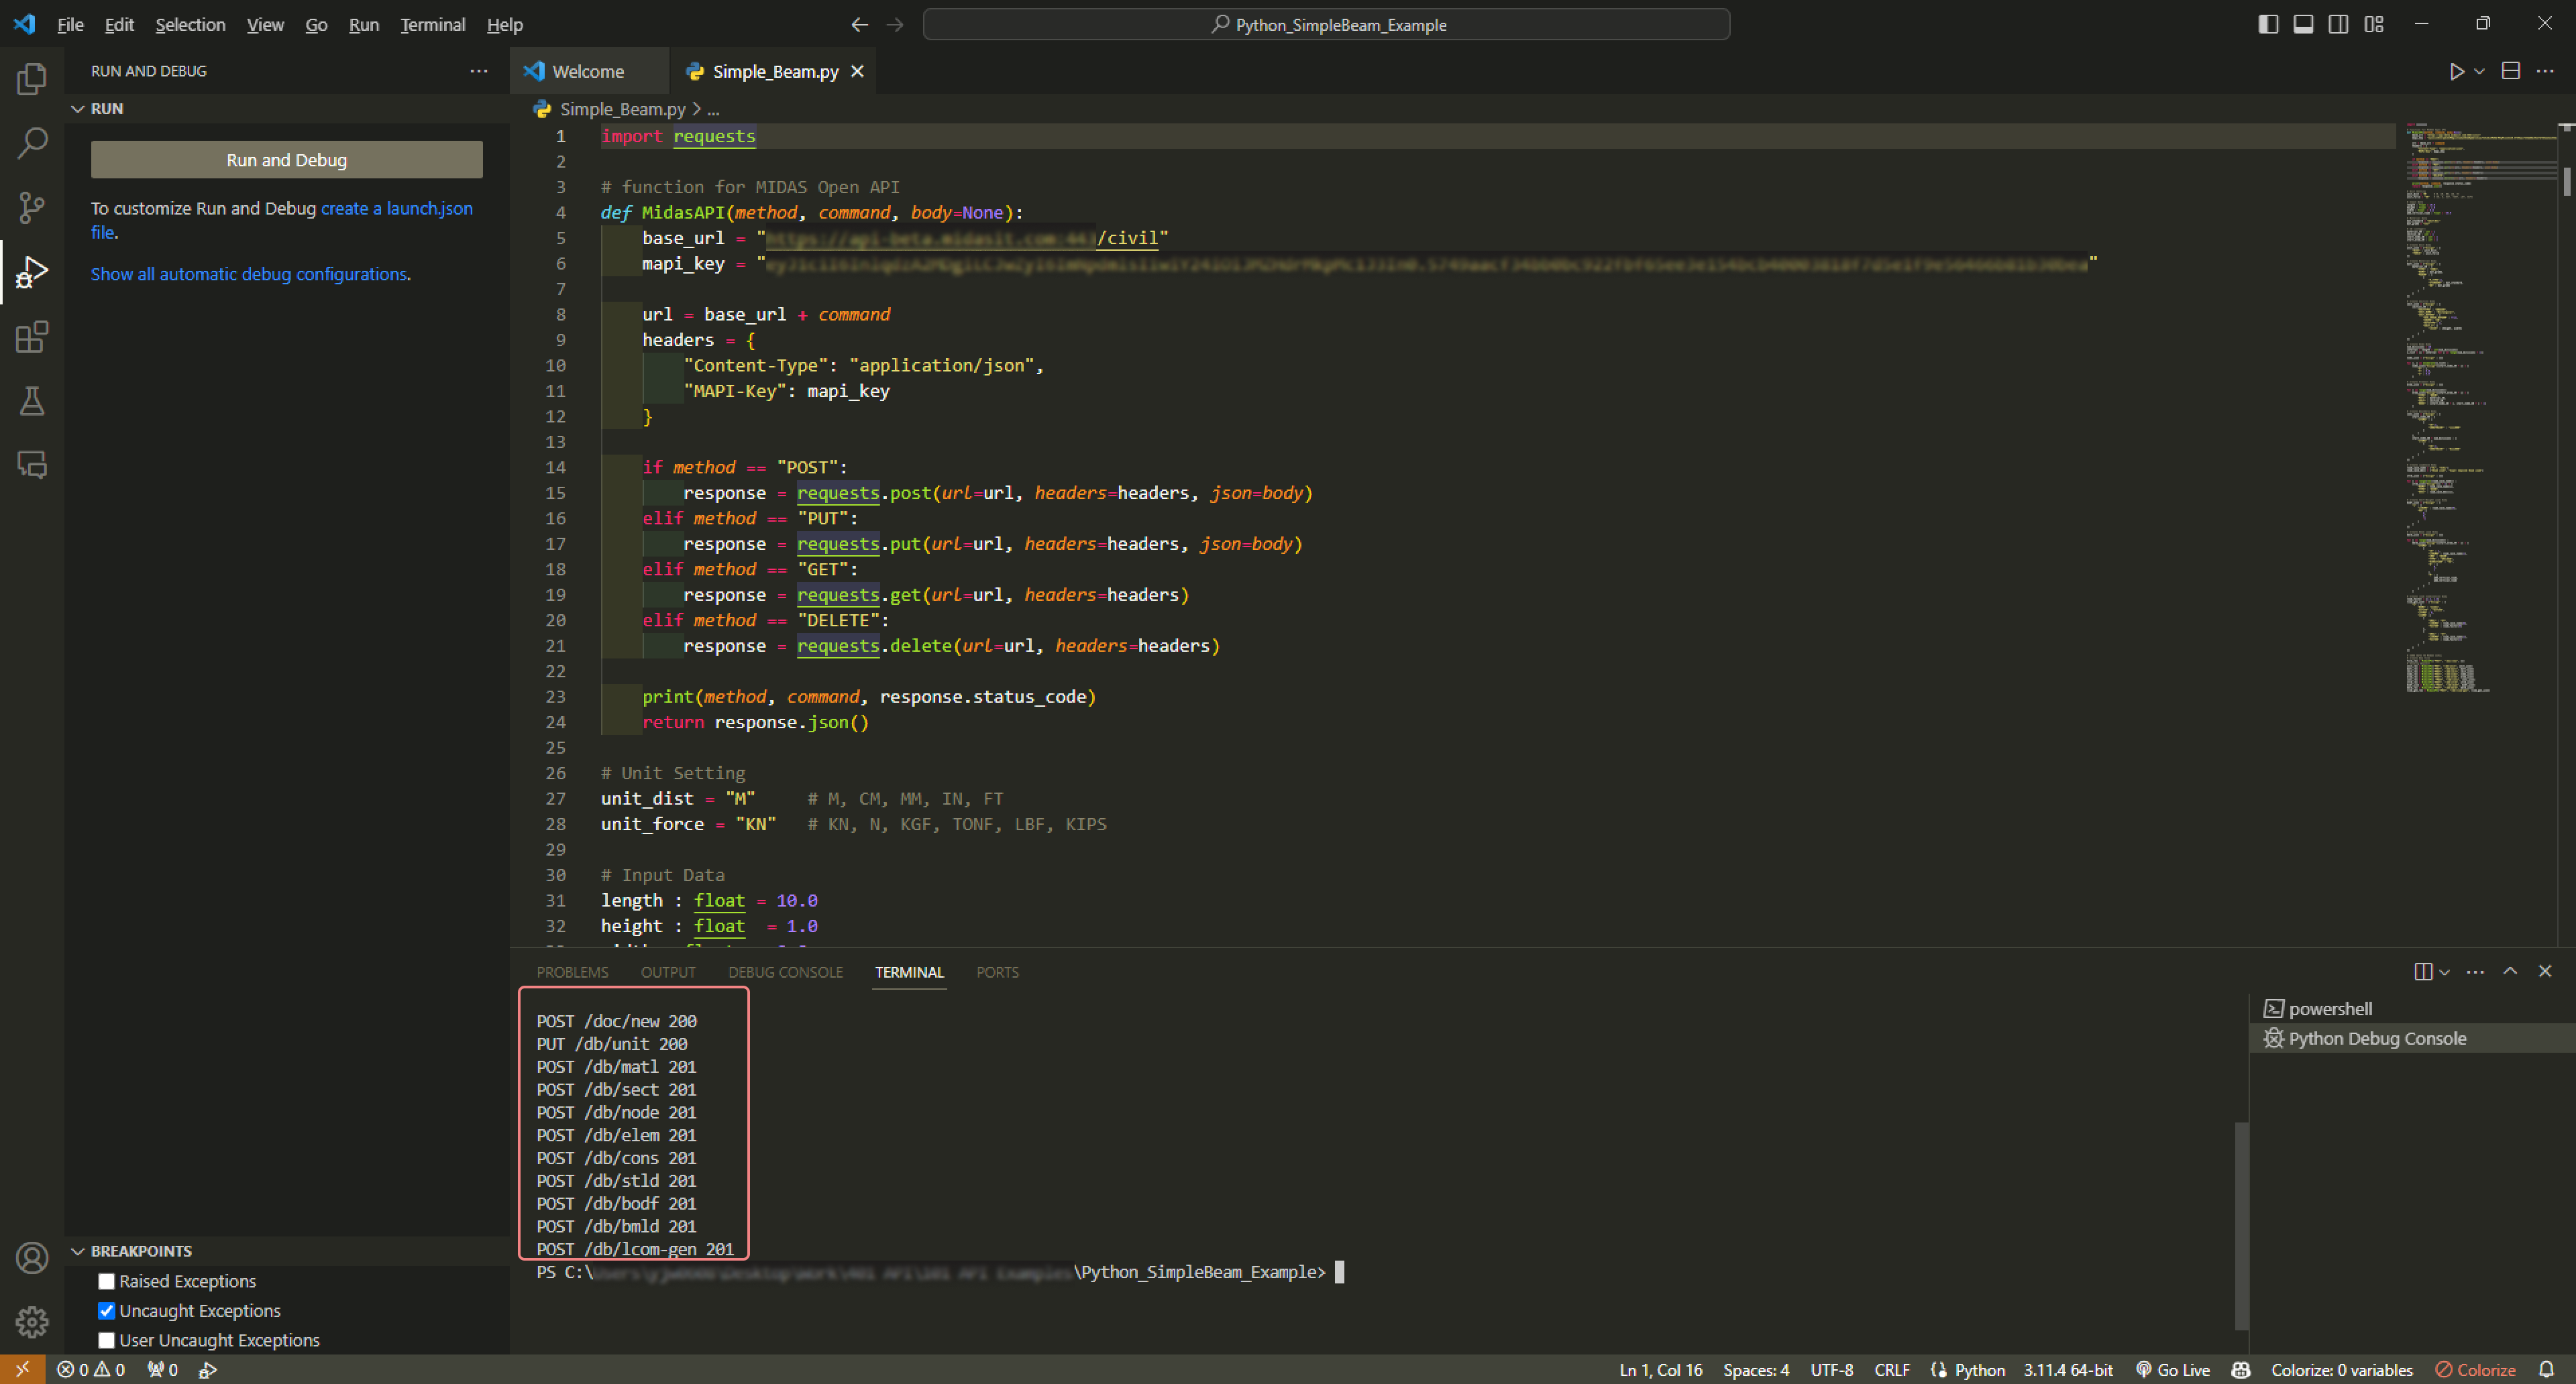
Task: Open editor More Actions ellipsis
Action: [x=2545, y=71]
